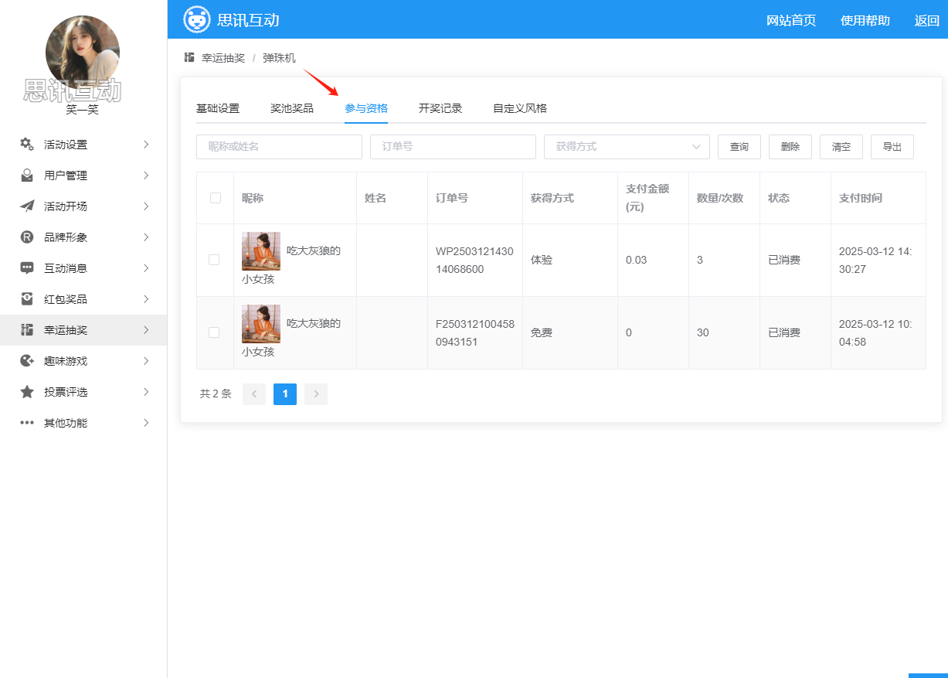Click order number WP250312143014068600
Screen dimensions: 948x678
coord(474,260)
